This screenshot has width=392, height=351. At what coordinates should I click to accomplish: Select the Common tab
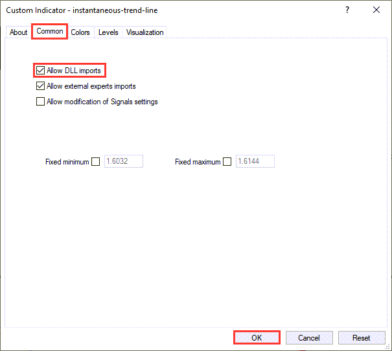[49, 31]
